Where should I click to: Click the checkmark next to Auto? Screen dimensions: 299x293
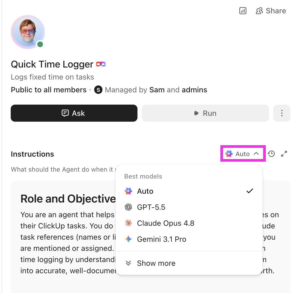[250, 191]
